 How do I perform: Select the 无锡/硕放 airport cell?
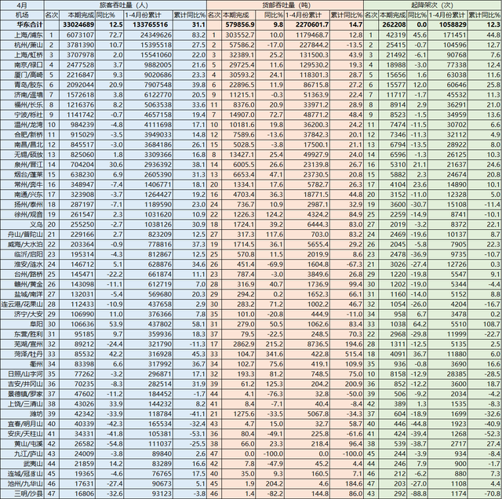22,155
